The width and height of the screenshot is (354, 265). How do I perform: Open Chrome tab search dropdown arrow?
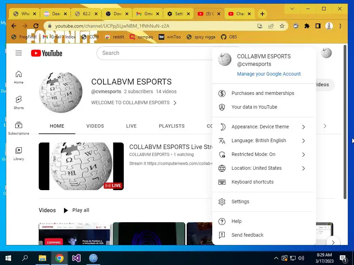292,9
